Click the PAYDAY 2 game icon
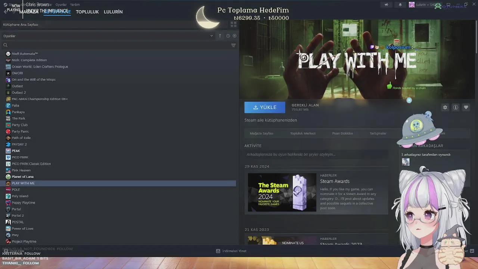 (x=8, y=144)
